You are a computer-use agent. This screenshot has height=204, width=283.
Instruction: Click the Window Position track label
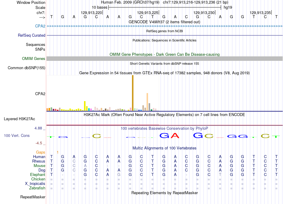[31, 2]
